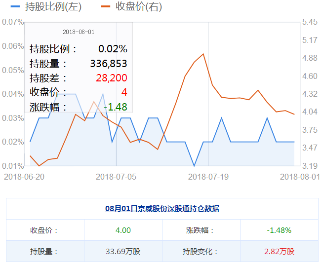321x263 pixels.
Task: Click the 0.01% left axis label
Action: click(13, 166)
